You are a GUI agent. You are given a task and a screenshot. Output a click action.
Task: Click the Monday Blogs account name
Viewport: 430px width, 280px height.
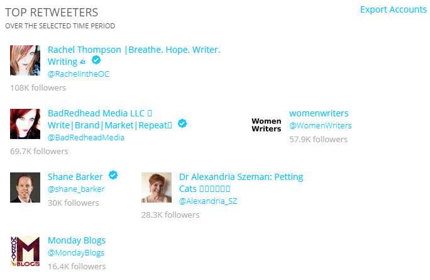(77, 240)
